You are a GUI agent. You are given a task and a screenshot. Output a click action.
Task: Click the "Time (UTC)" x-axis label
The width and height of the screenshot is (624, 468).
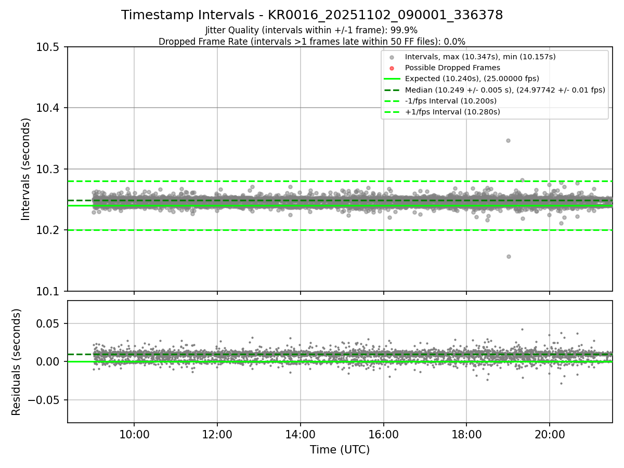tap(340, 450)
